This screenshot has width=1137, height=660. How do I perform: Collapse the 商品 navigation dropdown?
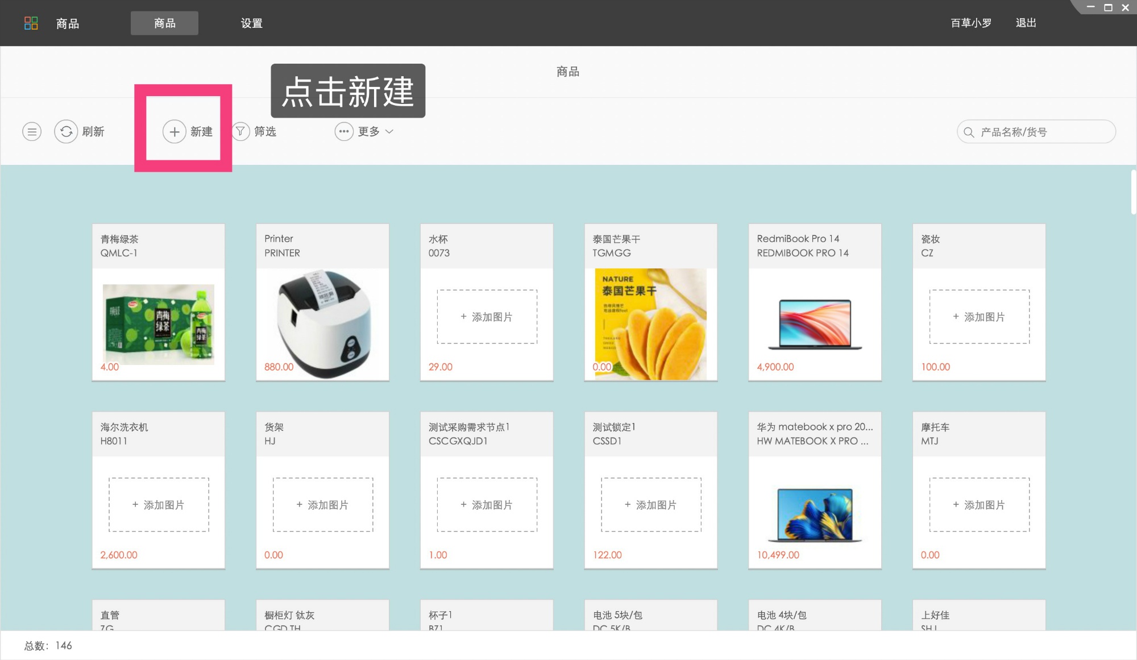67,23
